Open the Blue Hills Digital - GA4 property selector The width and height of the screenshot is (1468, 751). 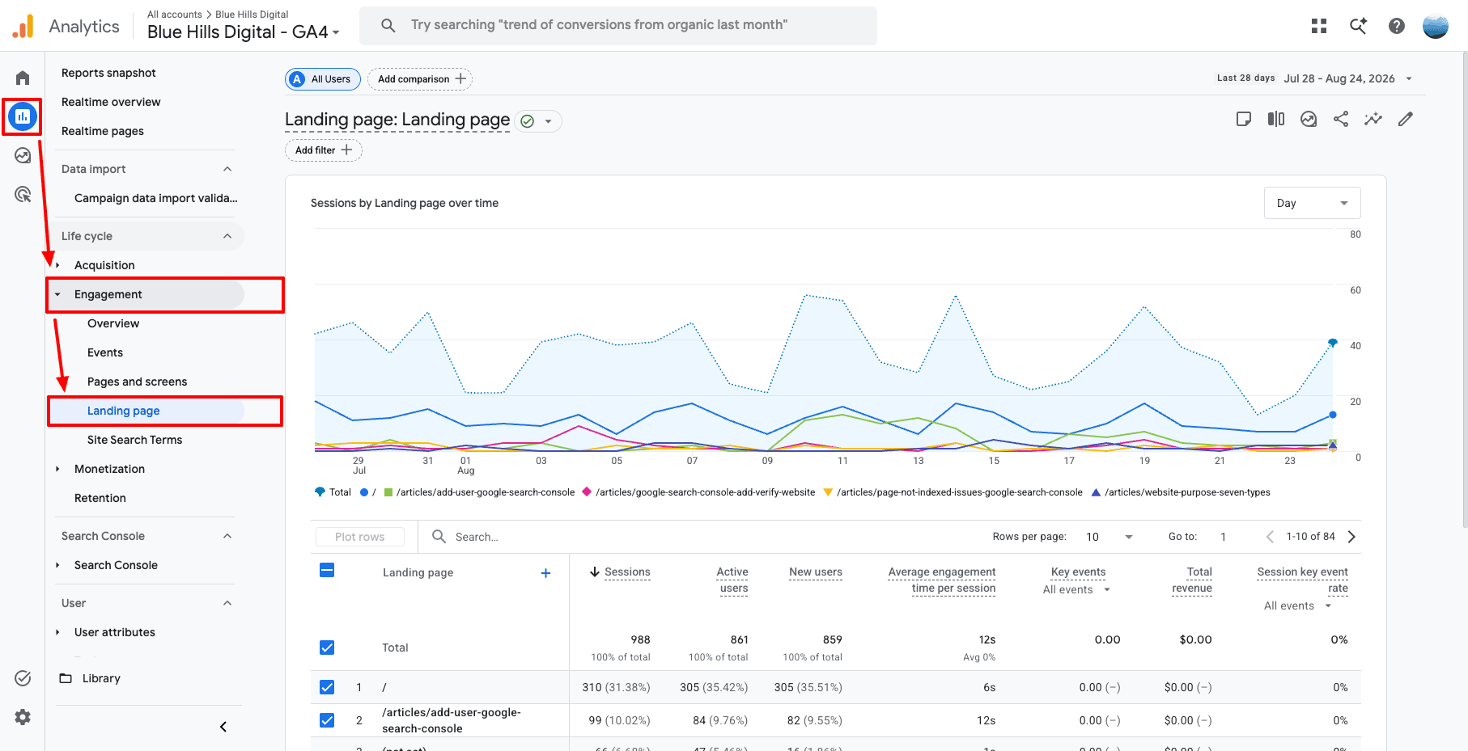click(243, 32)
